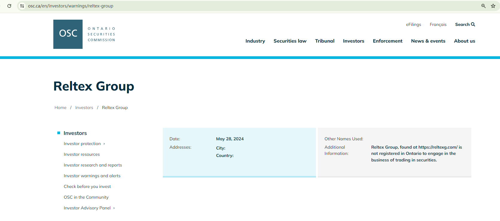Open the About us menu
The width and height of the screenshot is (500, 221).
pos(464,41)
